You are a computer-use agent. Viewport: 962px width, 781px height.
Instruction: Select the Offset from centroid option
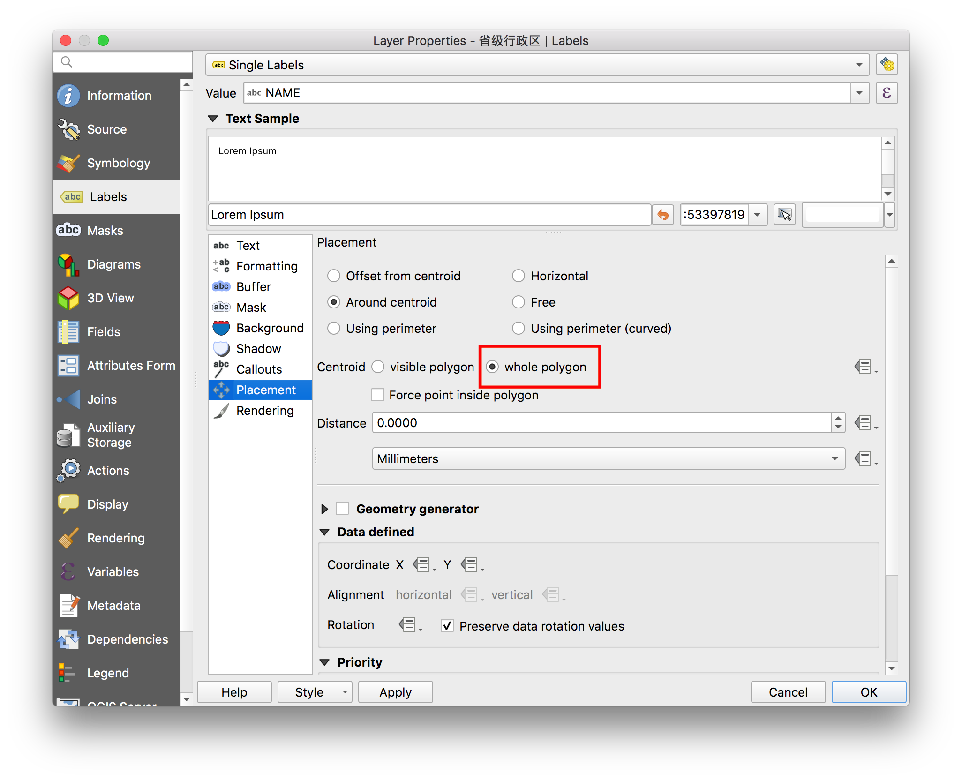pos(334,276)
